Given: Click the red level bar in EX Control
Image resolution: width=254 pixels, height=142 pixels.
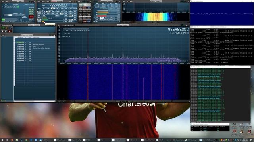Looking at the screenshot, I should coord(102,16).
